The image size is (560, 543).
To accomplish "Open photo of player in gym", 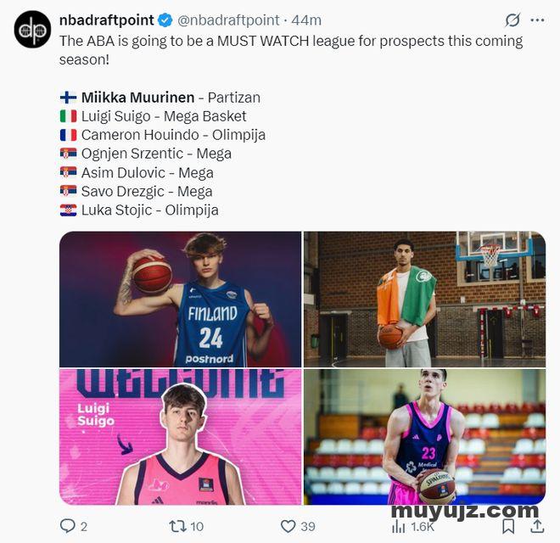I will [x=424, y=299].
